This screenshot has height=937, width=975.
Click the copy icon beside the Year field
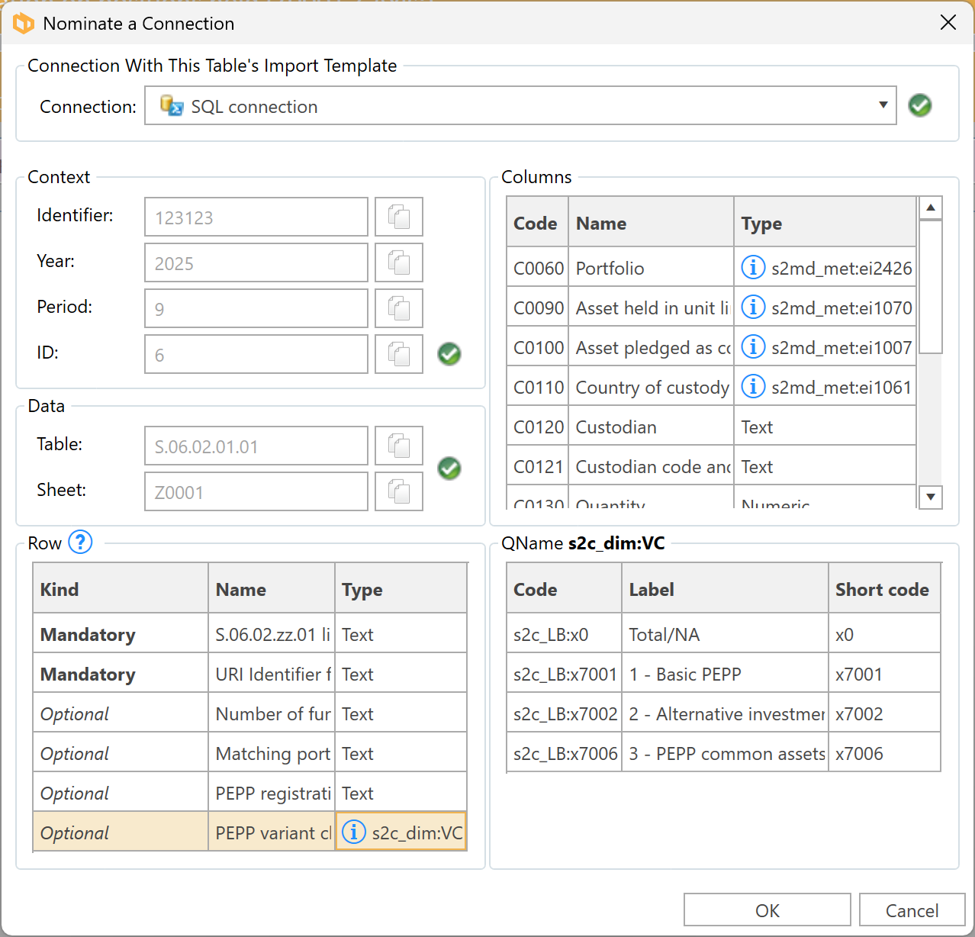(398, 263)
